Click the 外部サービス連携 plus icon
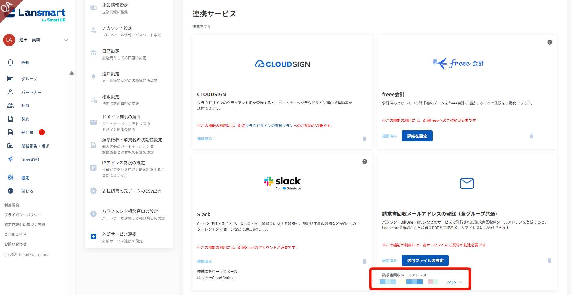This screenshot has width=572, height=295. (x=94, y=237)
